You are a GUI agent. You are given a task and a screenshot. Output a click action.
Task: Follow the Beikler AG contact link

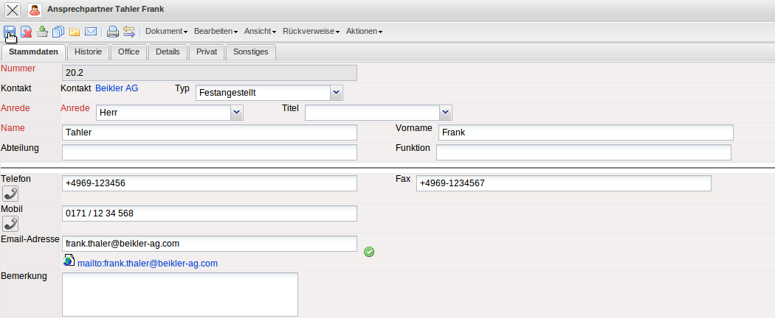click(x=117, y=88)
